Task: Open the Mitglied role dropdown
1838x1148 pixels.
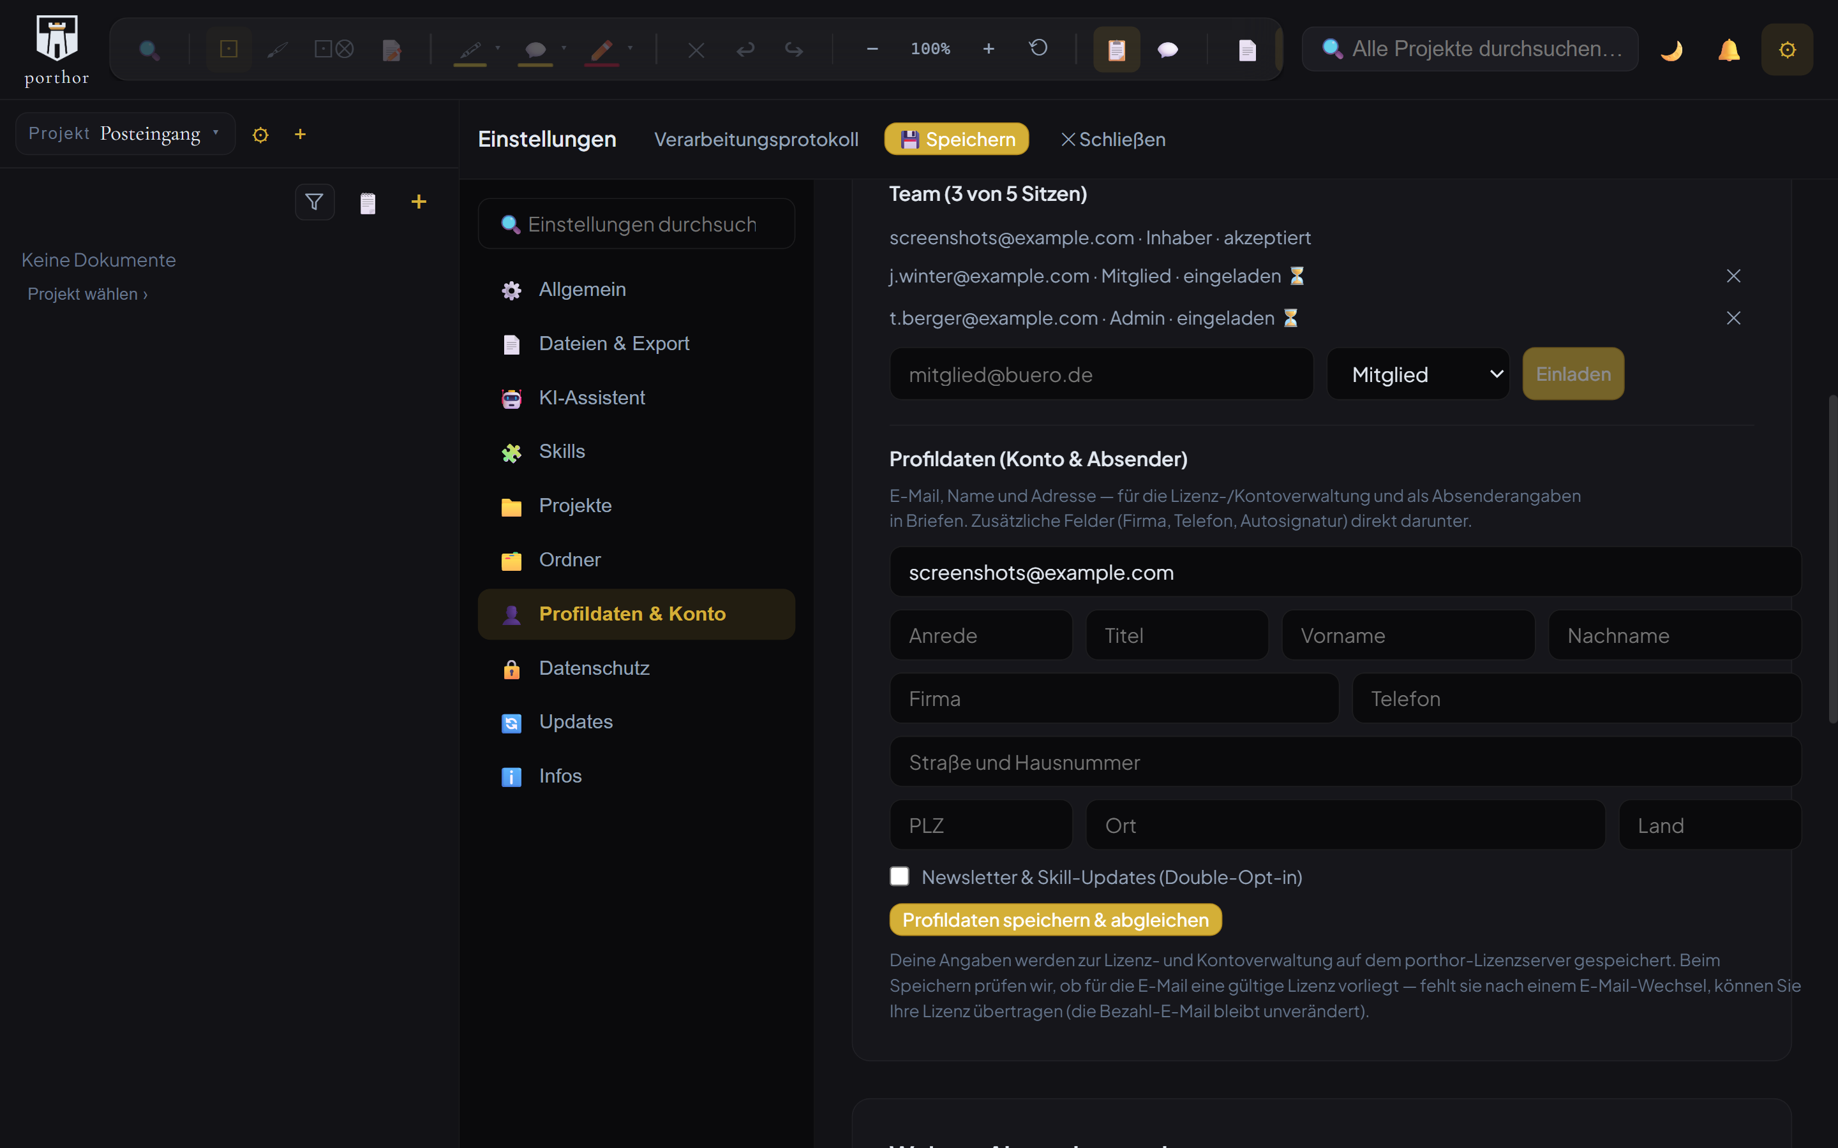Action: tap(1419, 374)
